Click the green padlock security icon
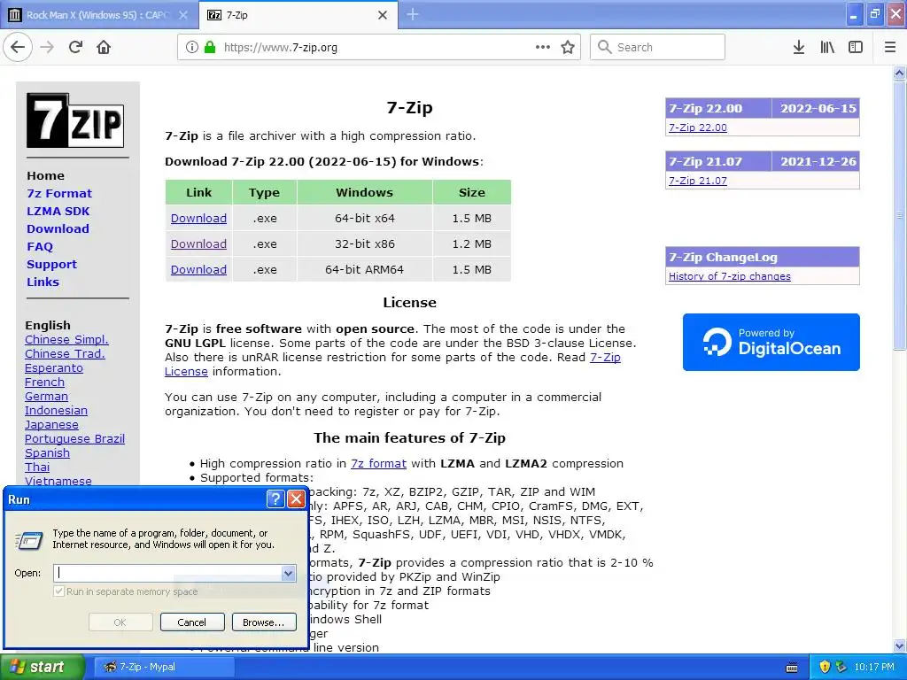 point(210,47)
